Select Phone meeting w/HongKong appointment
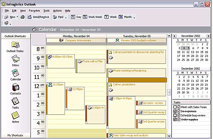 [136, 73]
